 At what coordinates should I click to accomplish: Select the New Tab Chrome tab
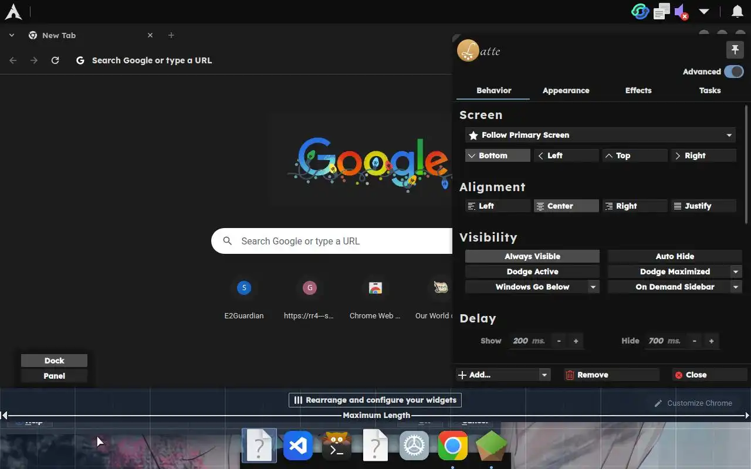click(x=91, y=35)
